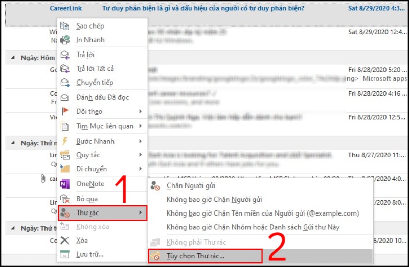The height and width of the screenshot is (267, 409).
Task: Collapse the 'Ngày: Thứ' group above the Thu 8/27 emails
Action: pos(13,143)
